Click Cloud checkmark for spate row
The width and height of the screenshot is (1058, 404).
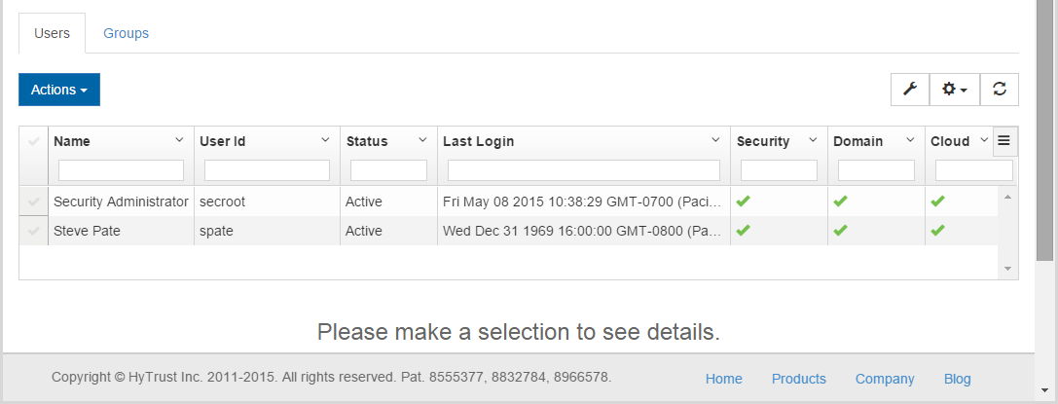pos(937,230)
